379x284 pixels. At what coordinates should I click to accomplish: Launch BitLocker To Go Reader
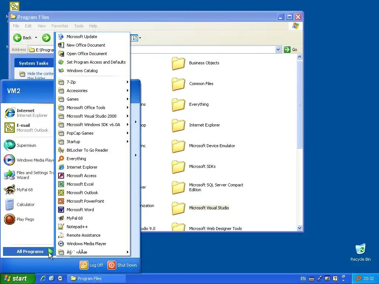[93, 150]
